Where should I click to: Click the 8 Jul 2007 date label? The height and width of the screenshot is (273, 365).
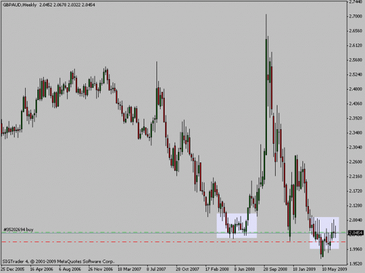(156, 269)
